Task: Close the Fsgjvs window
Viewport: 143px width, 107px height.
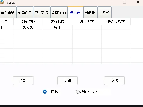Action: 138,2
